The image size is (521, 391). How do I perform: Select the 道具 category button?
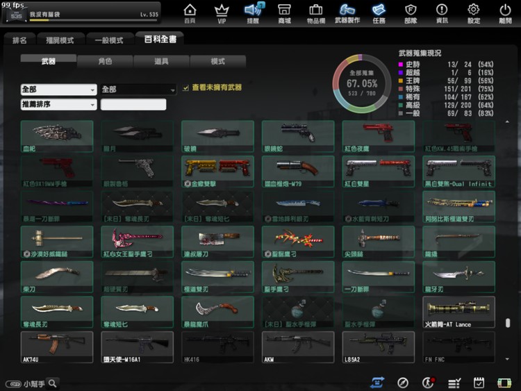(x=161, y=61)
